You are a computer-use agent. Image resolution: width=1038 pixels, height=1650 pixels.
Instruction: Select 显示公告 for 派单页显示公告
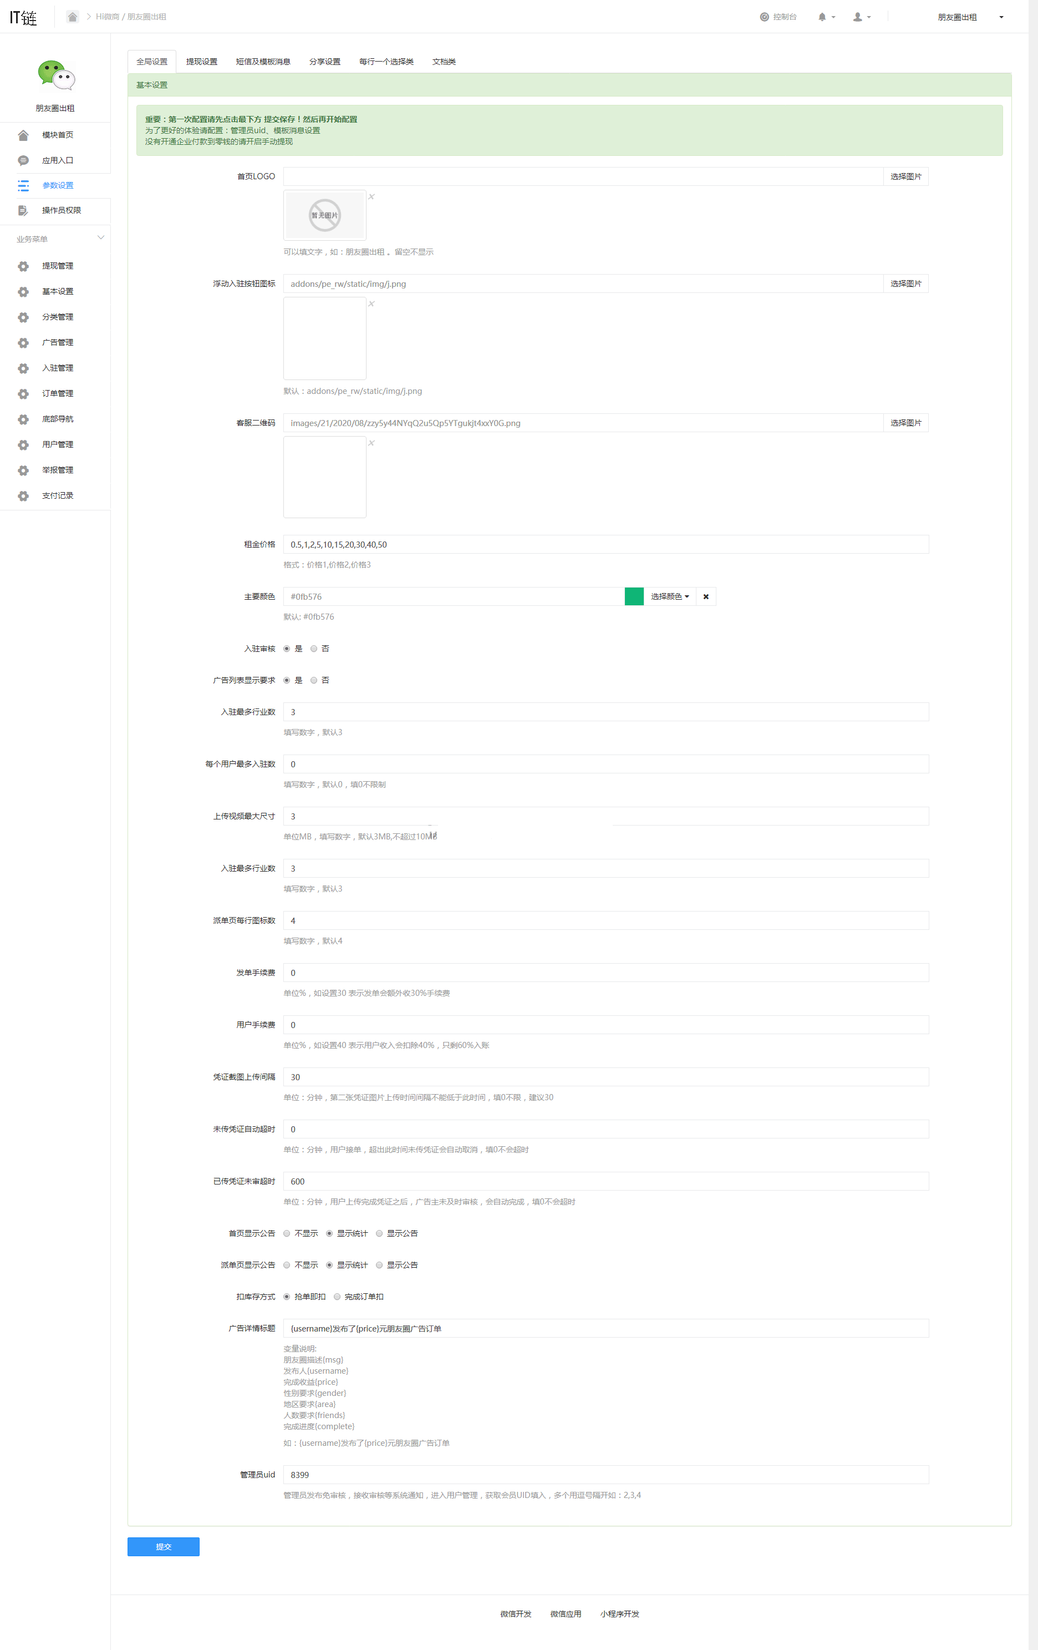[x=379, y=1265]
